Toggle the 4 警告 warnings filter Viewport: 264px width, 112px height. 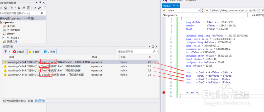(x=34, y=52)
